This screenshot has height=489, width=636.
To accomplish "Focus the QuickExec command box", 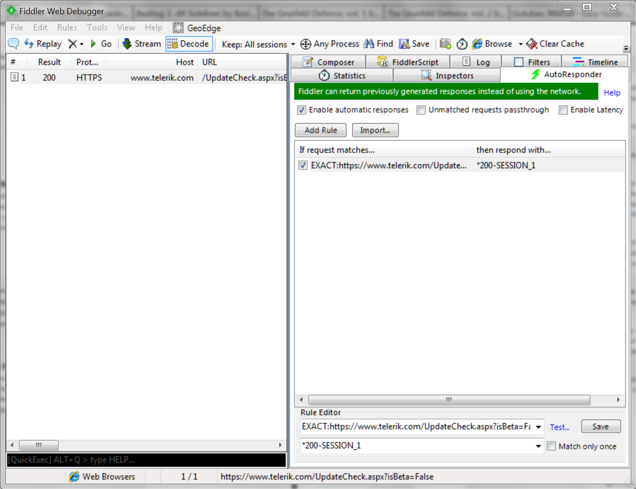I will point(146,460).
